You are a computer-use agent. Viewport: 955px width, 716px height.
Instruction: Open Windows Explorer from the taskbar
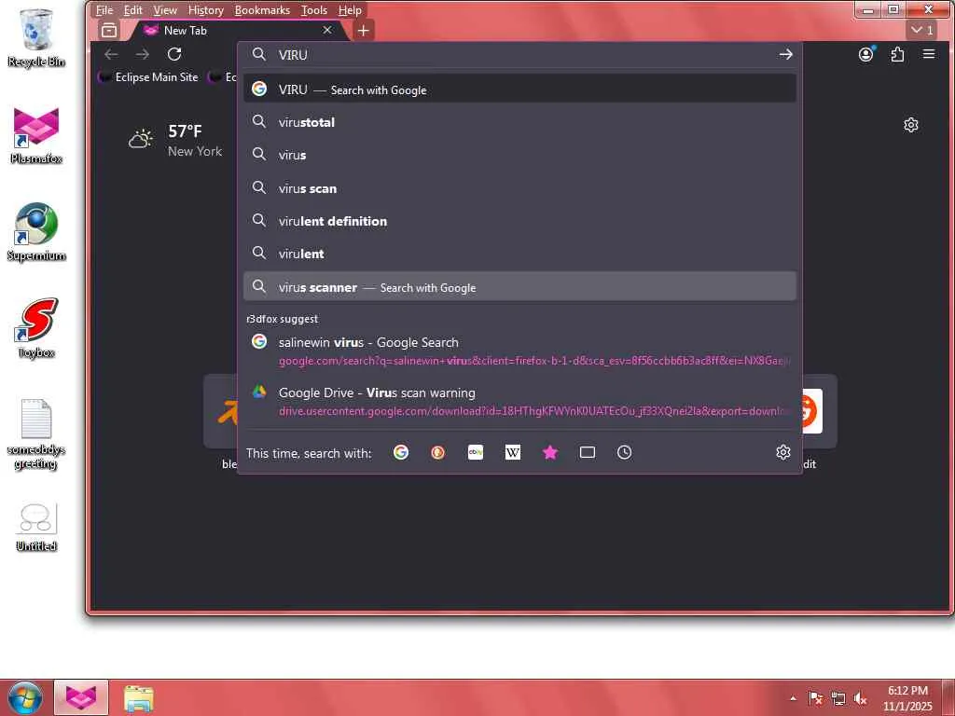138,698
